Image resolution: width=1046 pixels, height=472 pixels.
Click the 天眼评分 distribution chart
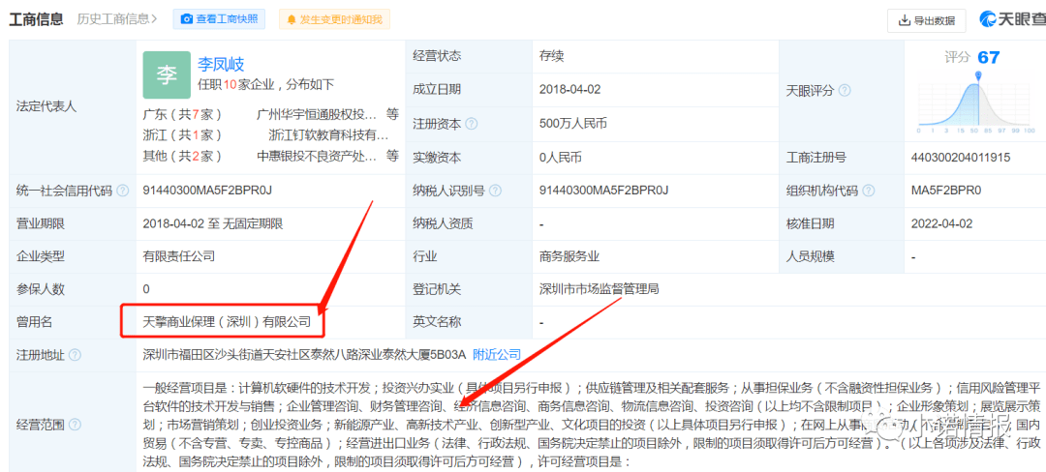(976, 102)
